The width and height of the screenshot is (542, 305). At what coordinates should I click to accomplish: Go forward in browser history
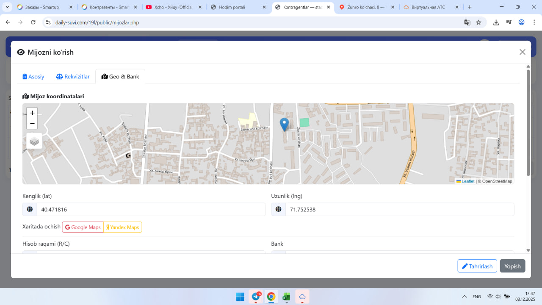click(x=20, y=22)
